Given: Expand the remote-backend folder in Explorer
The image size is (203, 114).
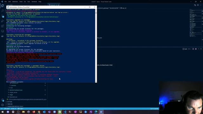Looking at the screenshot, I should [x=16, y=90].
